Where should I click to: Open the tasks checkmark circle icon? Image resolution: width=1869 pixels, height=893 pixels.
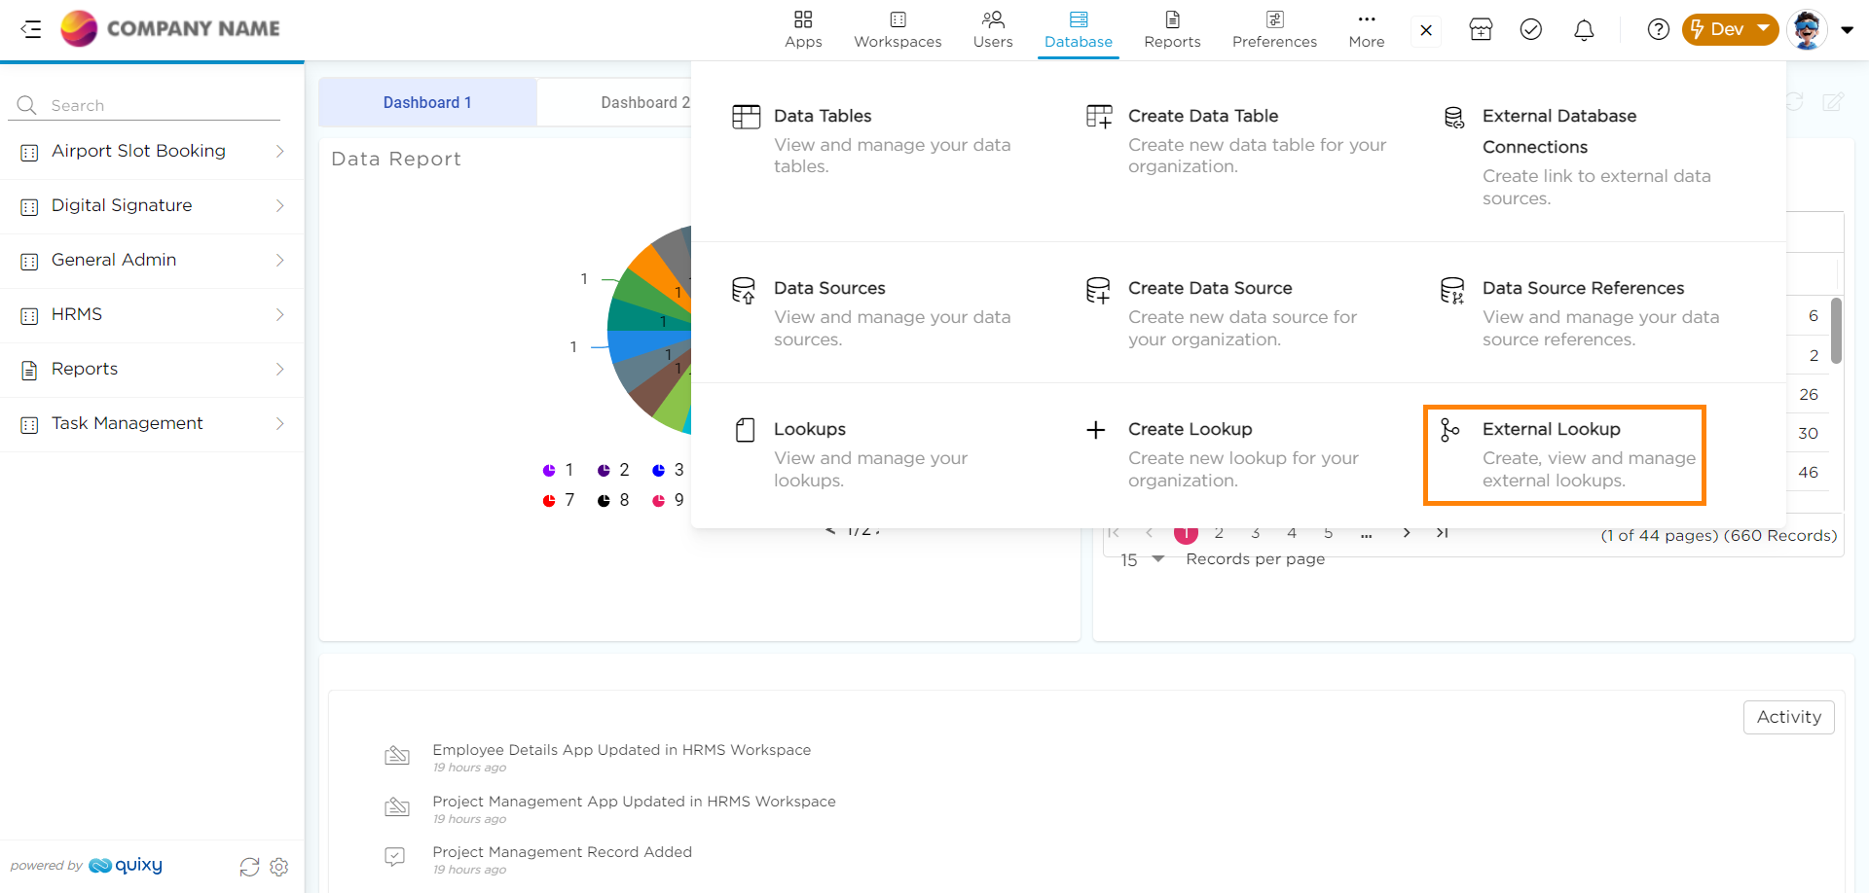[1531, 30]
